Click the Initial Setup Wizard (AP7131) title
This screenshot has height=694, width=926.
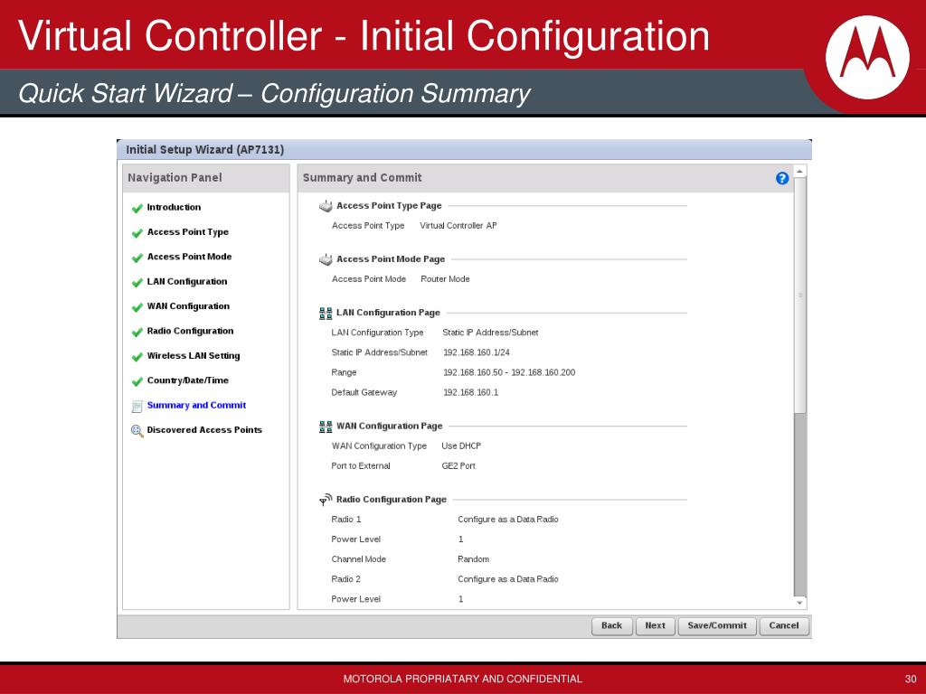click(205, 150)
